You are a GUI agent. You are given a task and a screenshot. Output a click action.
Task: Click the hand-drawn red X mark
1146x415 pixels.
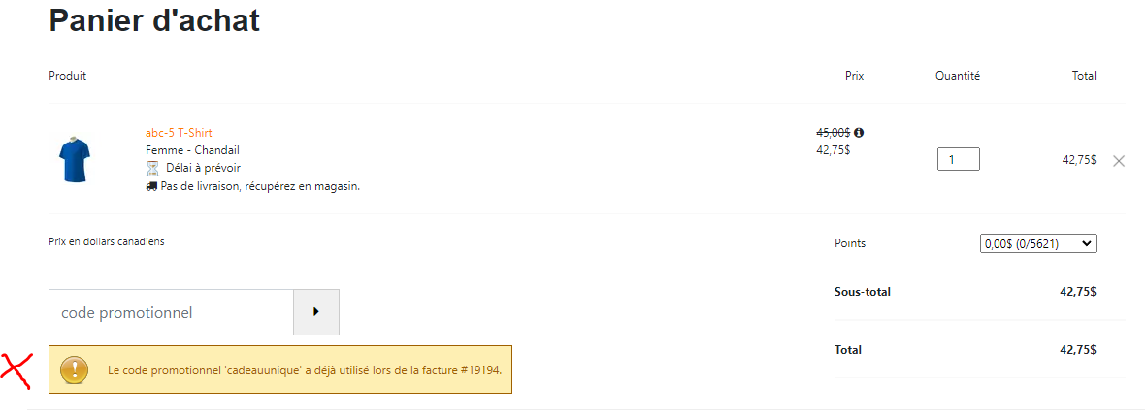pyautogui.click(x=16, y=367)
